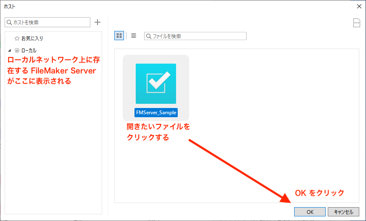366x221 pixels.
Task: Switch to list view of files
Action: [x=134, y=36]
